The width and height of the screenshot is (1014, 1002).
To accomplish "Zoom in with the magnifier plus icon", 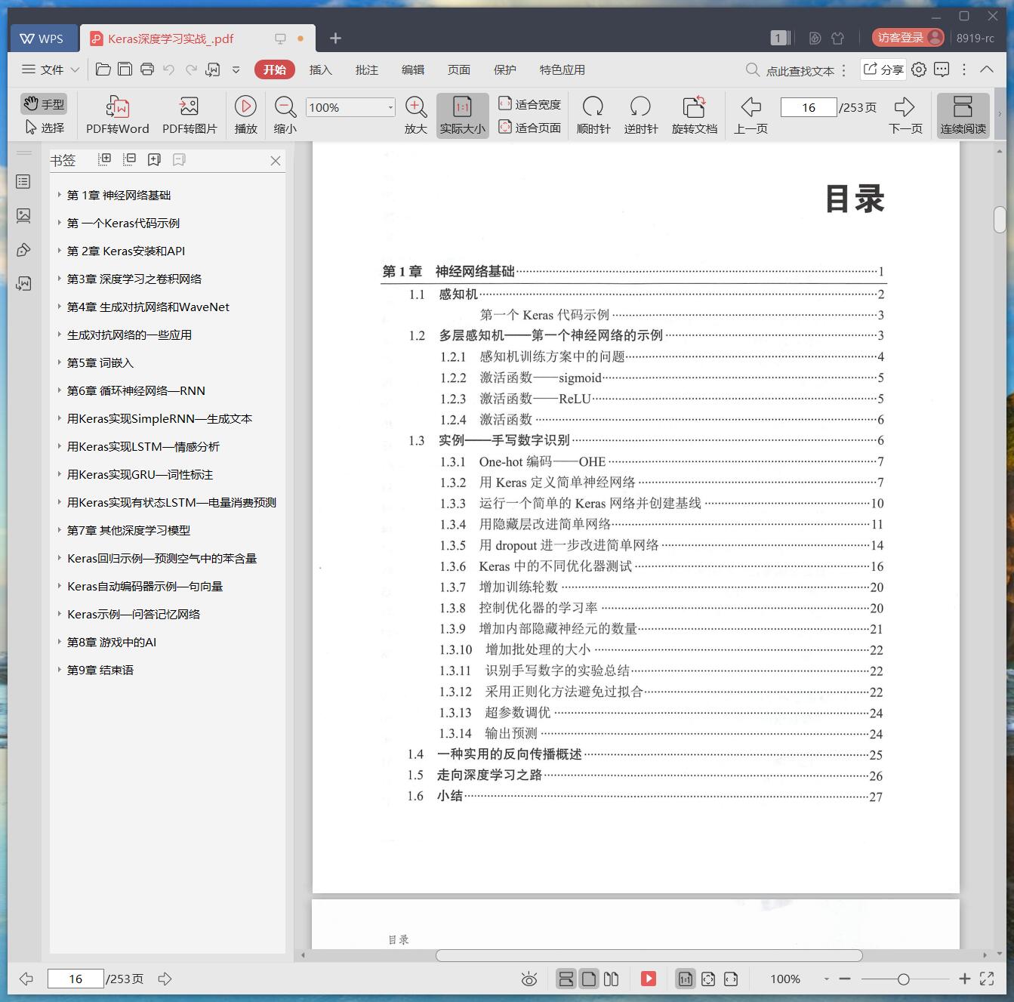I will 416,106.
